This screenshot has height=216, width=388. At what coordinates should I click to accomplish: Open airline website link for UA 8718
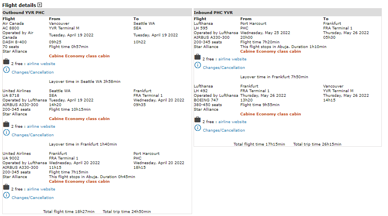[x=41, y=127]
